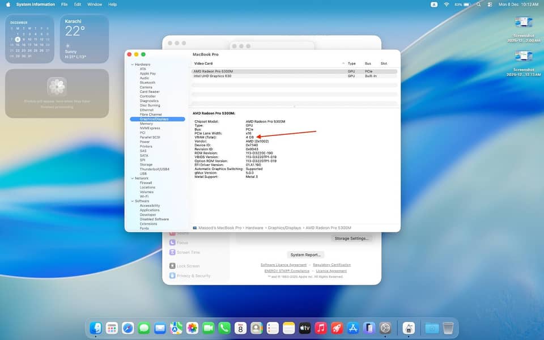Image resolution: width=544 pixels, height=340 pixels.
Task: Open the Software Licence Agreement link
Action: 283,265
